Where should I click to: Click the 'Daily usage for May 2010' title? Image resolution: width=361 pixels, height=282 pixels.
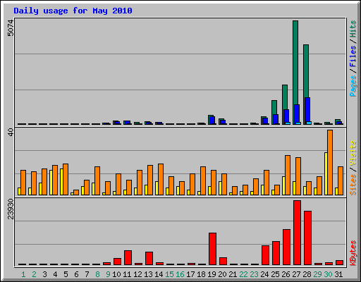pyautogui.click(x=73, y=11)
